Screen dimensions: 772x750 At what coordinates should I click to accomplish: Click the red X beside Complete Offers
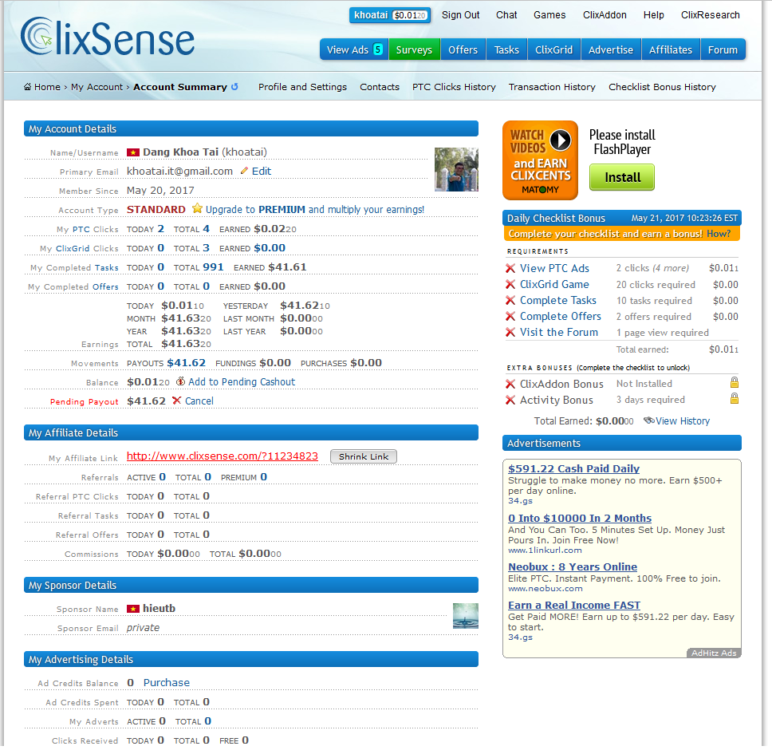510,316
